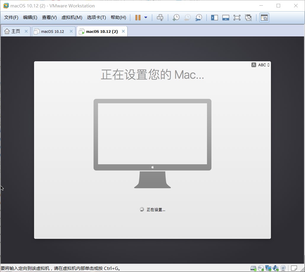
Task: Click the sound card status icon
Action: (x=275, y=268)
